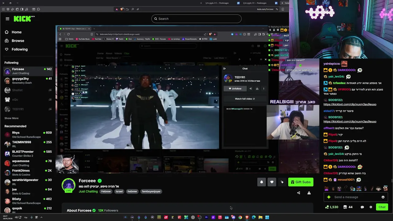Screen dimensions: 393x221
Task: Click the 12K Followers text
Action: click(108, 211)
